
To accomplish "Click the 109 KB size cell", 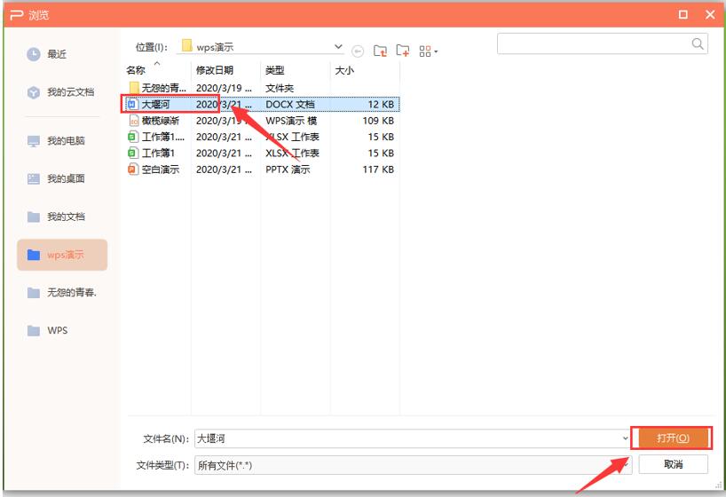I will tap(378, 121).
